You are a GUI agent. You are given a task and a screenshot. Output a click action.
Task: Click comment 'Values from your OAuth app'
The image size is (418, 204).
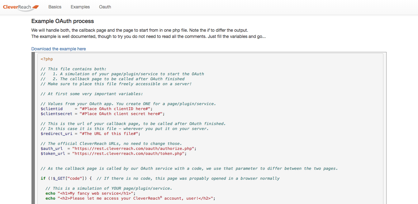128,104
